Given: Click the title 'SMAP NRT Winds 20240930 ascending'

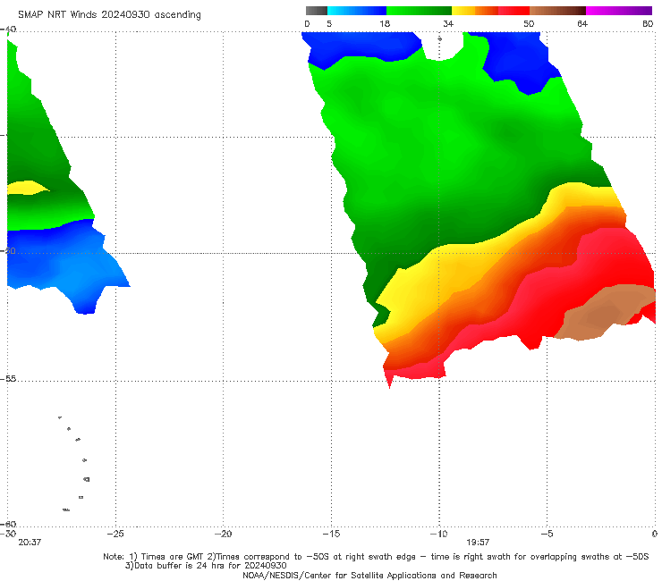Looking at the screenshot, I should click(109, 14).
